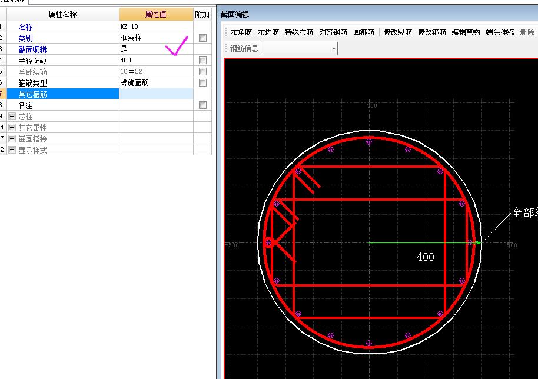Toggle the 附加 checkbox for 半径(mm)
The width and height of the screenshot is (538, 379).
pyautogui.click(x=202, y=61)
